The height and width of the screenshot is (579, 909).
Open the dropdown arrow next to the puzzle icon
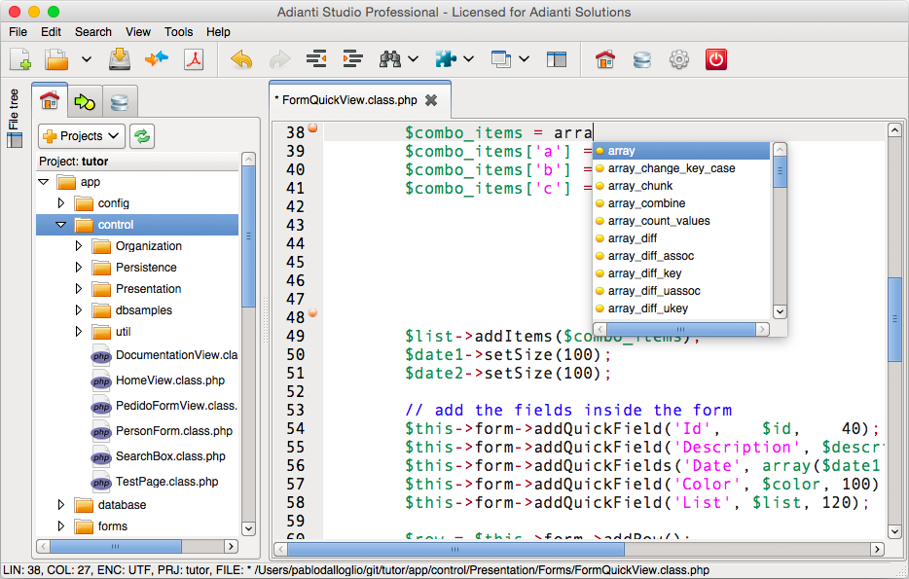(469, 59)
